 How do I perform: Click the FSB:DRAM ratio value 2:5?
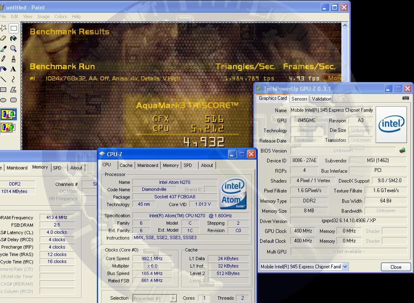tap(57, 225)
